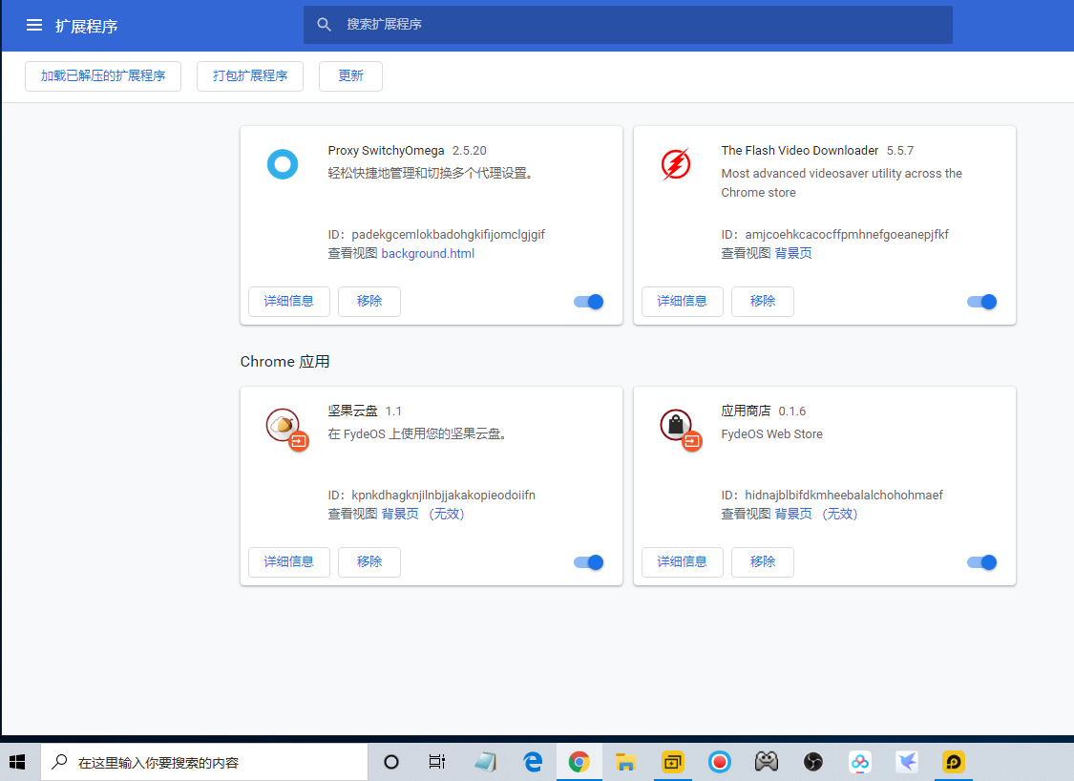Click Flash Video Downloader lightning icon
Image resolution: width=1074 pixels, height=781 pixels.
click(675, 164)
